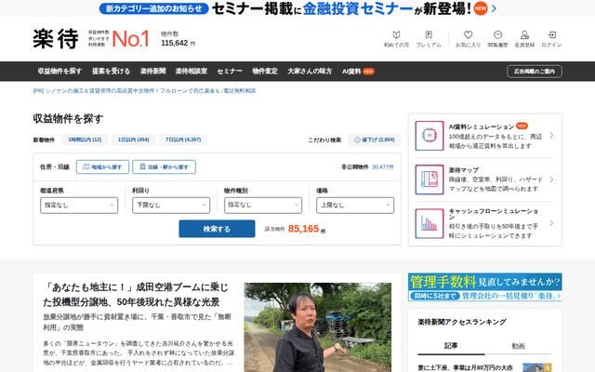Switch to 動画 ranking tab
The image size is (595, 372).
519,345
